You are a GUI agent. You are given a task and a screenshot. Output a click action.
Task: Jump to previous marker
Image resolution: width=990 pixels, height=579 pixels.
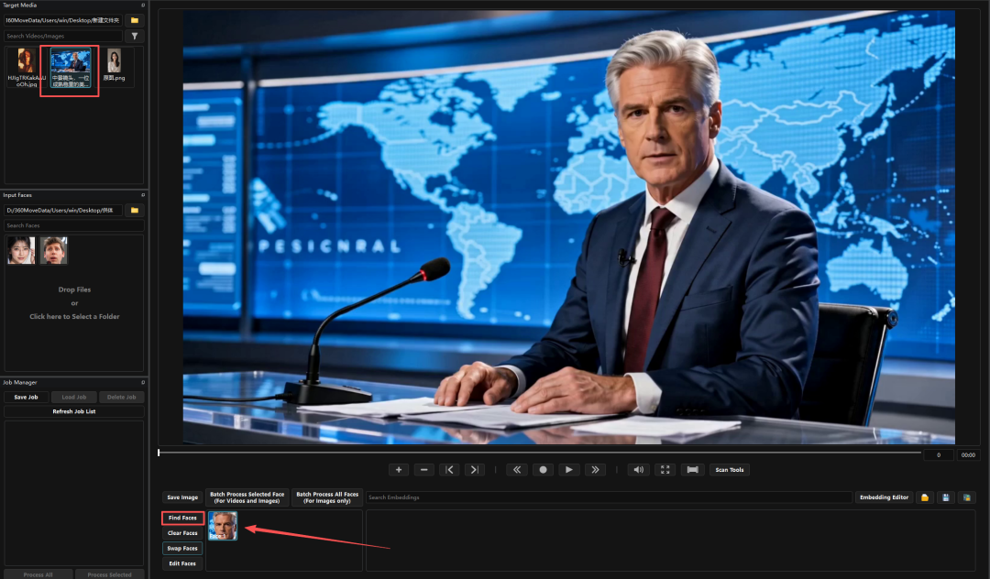point(449,470)
